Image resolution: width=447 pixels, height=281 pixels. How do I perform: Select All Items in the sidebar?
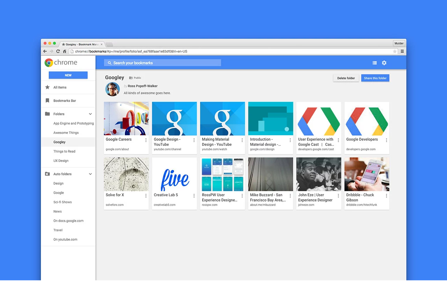60,87
